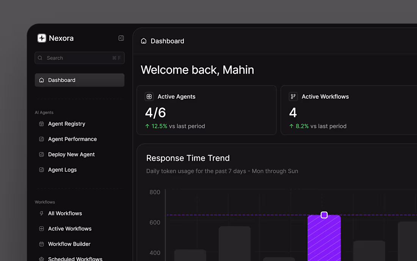The width and height of the screenshot is (417, 261).
Task: Open Scheduled Workflows from sidebar
Action: tap(75, 258)
